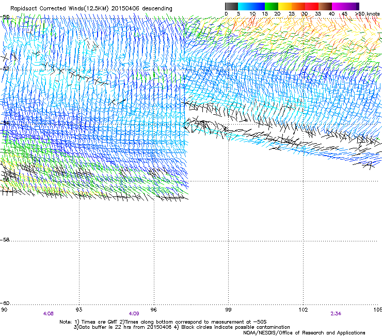The height and width of the screenshot is (336, 382).
Task: Click the '102' longitude axis label
Action: pos(303,310)
